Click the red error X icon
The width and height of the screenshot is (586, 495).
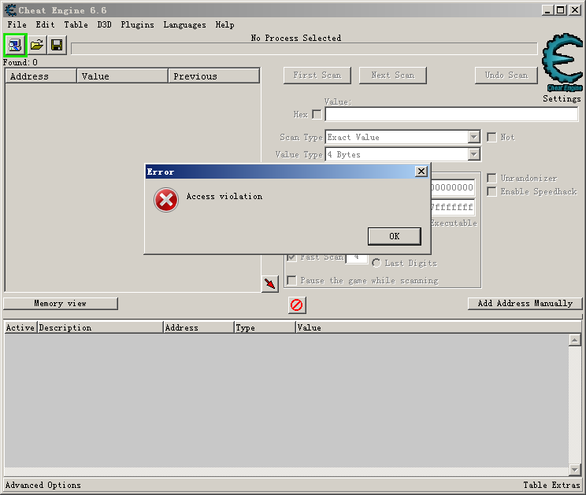pos(166,200)
